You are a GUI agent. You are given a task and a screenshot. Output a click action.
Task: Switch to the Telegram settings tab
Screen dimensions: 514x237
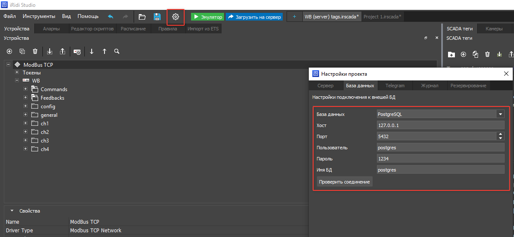(394, 86)
